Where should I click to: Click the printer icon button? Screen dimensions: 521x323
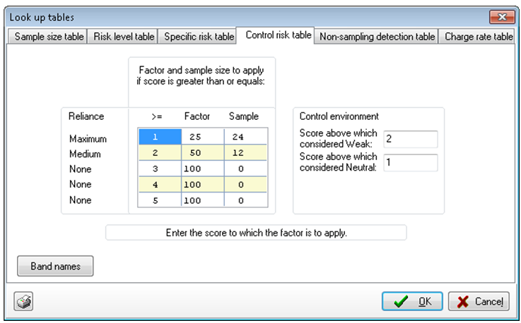23,301
